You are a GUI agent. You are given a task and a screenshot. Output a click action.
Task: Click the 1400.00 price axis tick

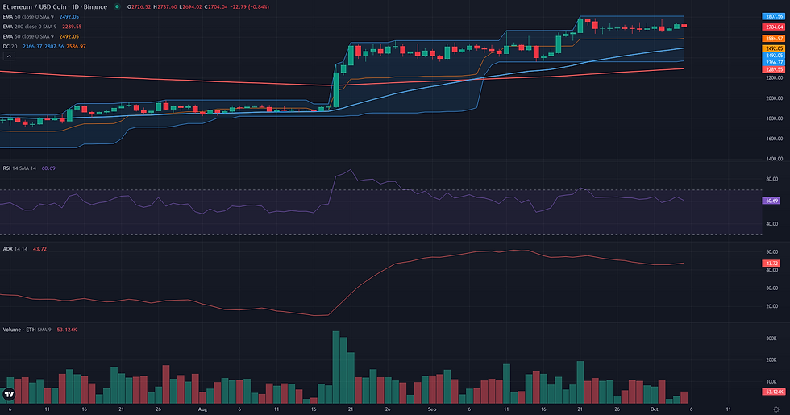[x=775, y=159]
